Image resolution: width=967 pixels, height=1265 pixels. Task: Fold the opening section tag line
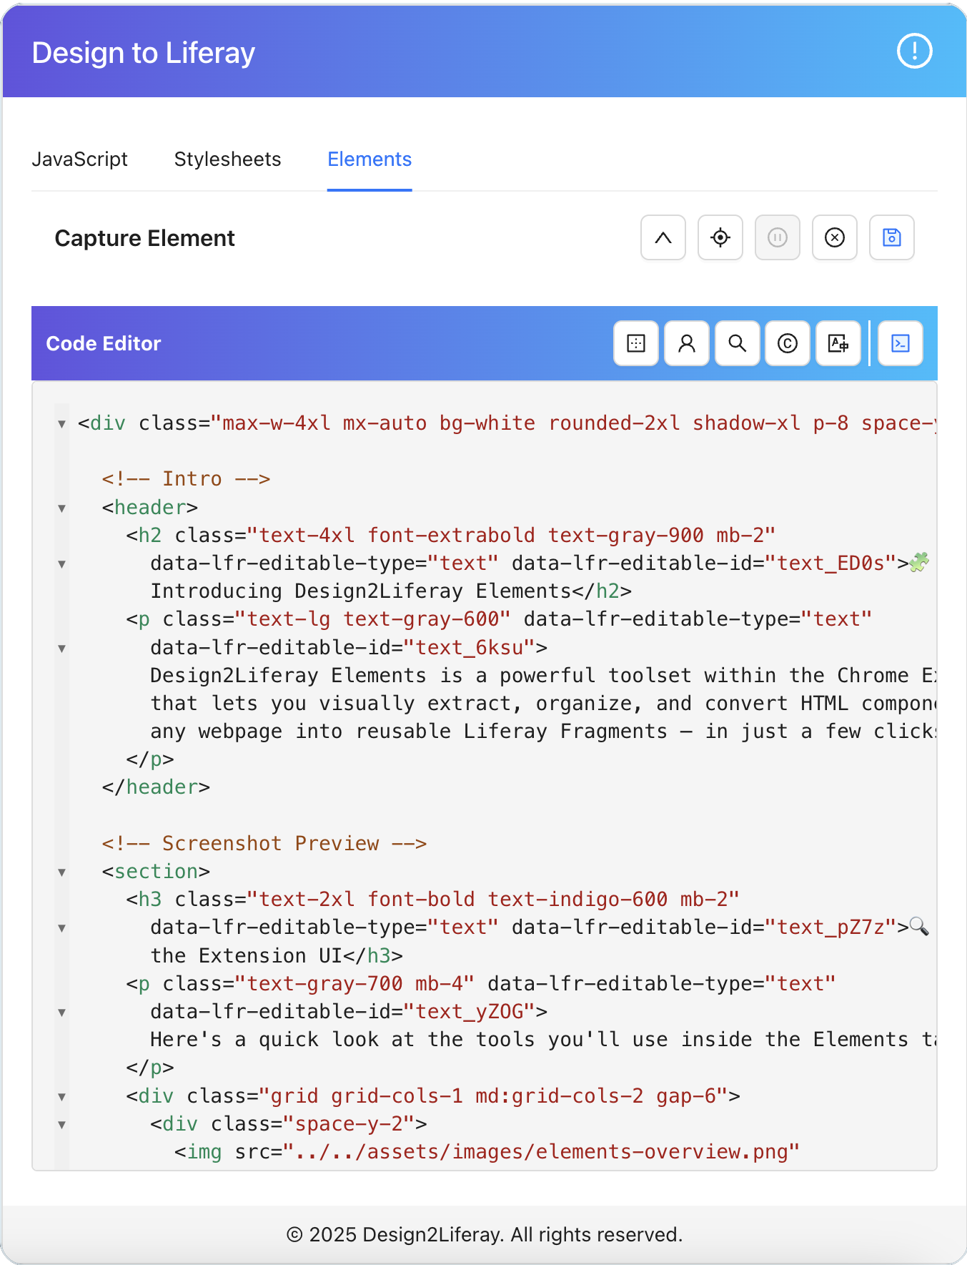(x=62, y=872)
